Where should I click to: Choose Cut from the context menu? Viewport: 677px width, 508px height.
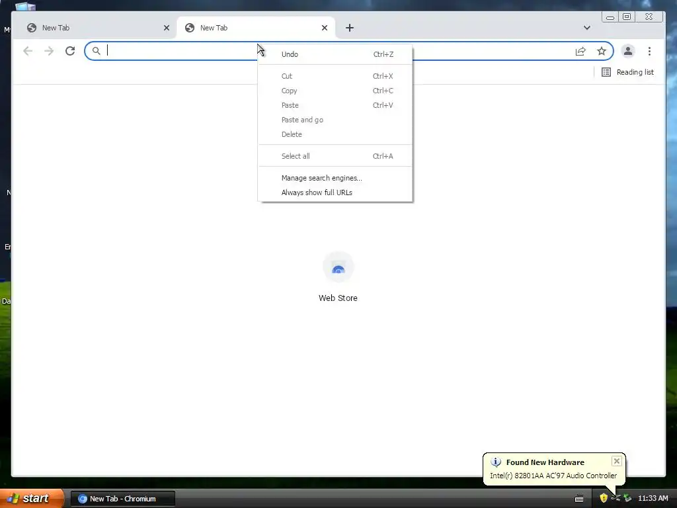coord(335,76)
